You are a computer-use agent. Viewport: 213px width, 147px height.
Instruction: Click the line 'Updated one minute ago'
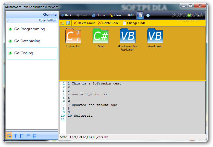94,105
